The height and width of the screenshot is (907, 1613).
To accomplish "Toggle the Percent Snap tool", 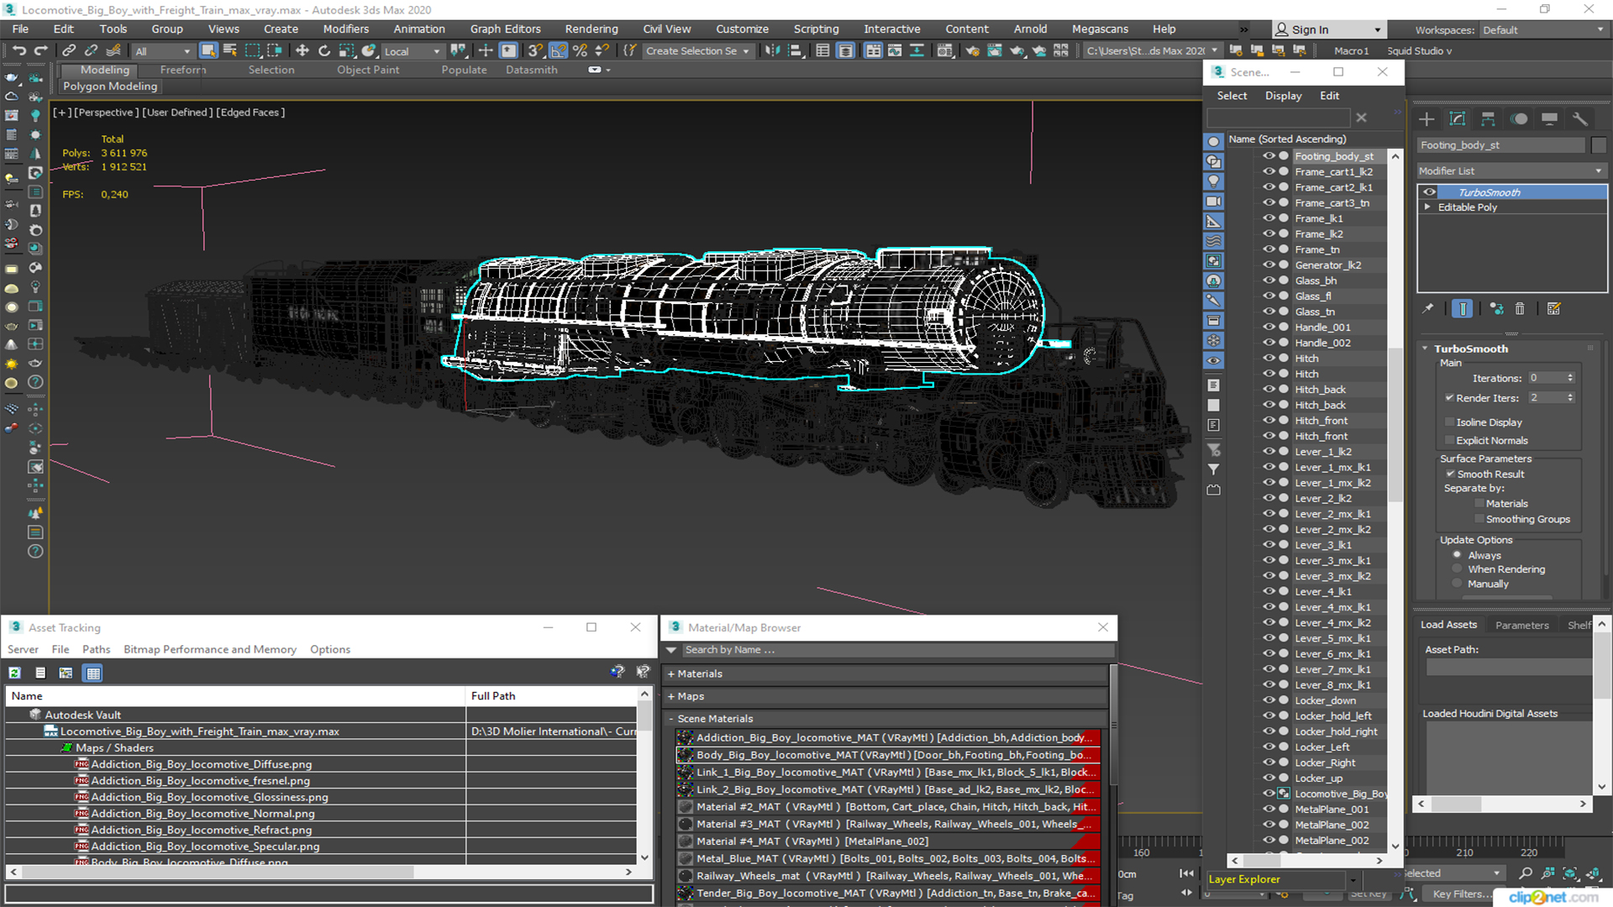I will [580, 50].
